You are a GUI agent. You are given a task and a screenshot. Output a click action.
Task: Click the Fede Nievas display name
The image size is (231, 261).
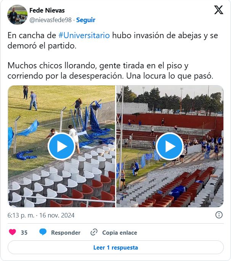click(47, 10)
